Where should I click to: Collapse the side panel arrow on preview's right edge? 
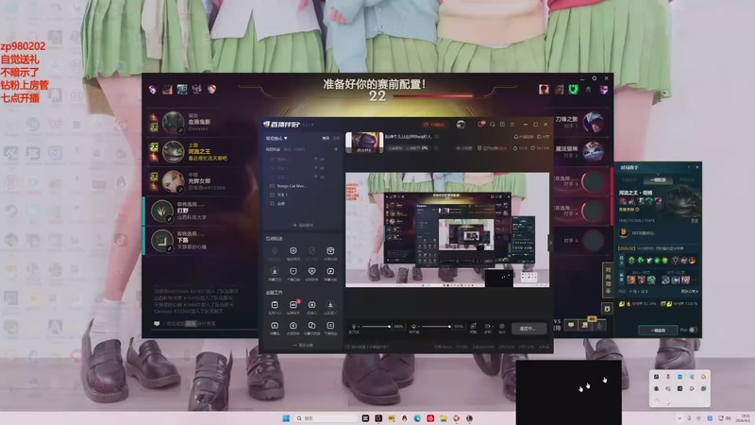(550, 243)
